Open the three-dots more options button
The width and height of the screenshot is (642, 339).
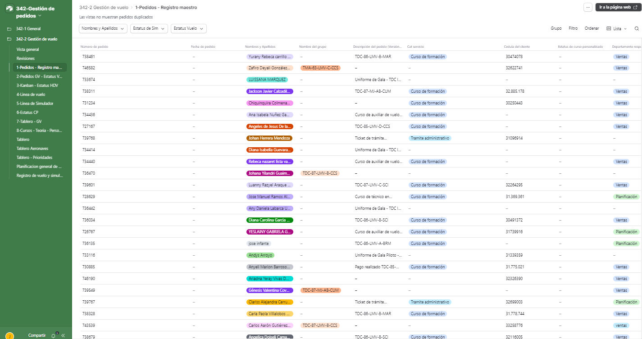pyautogui.click(x=587, y=7)
